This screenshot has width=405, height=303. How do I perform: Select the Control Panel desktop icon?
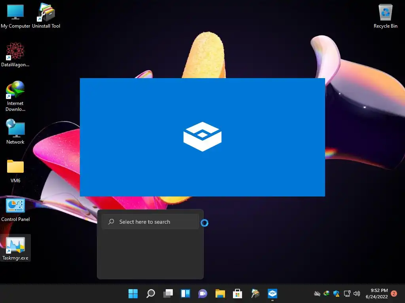15,209
